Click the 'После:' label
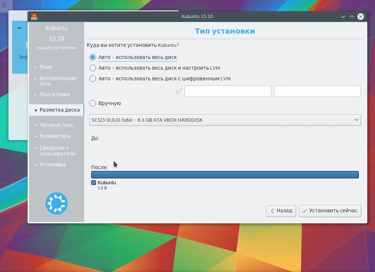 [x=100, y=167]
